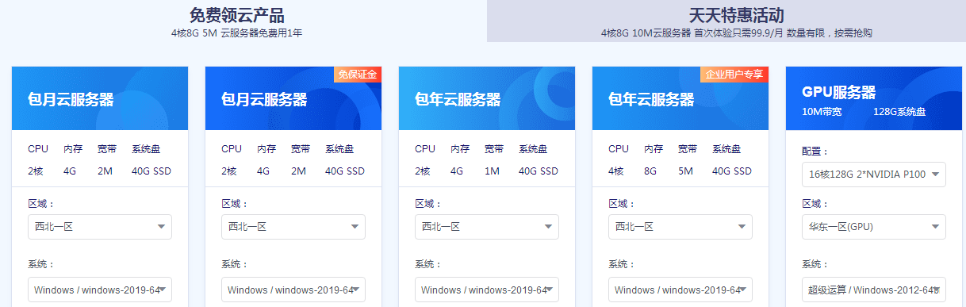The width and height of the screenshot is (966, 307).
Task: Click the 配置： label on GPU card
Action: 815,151
